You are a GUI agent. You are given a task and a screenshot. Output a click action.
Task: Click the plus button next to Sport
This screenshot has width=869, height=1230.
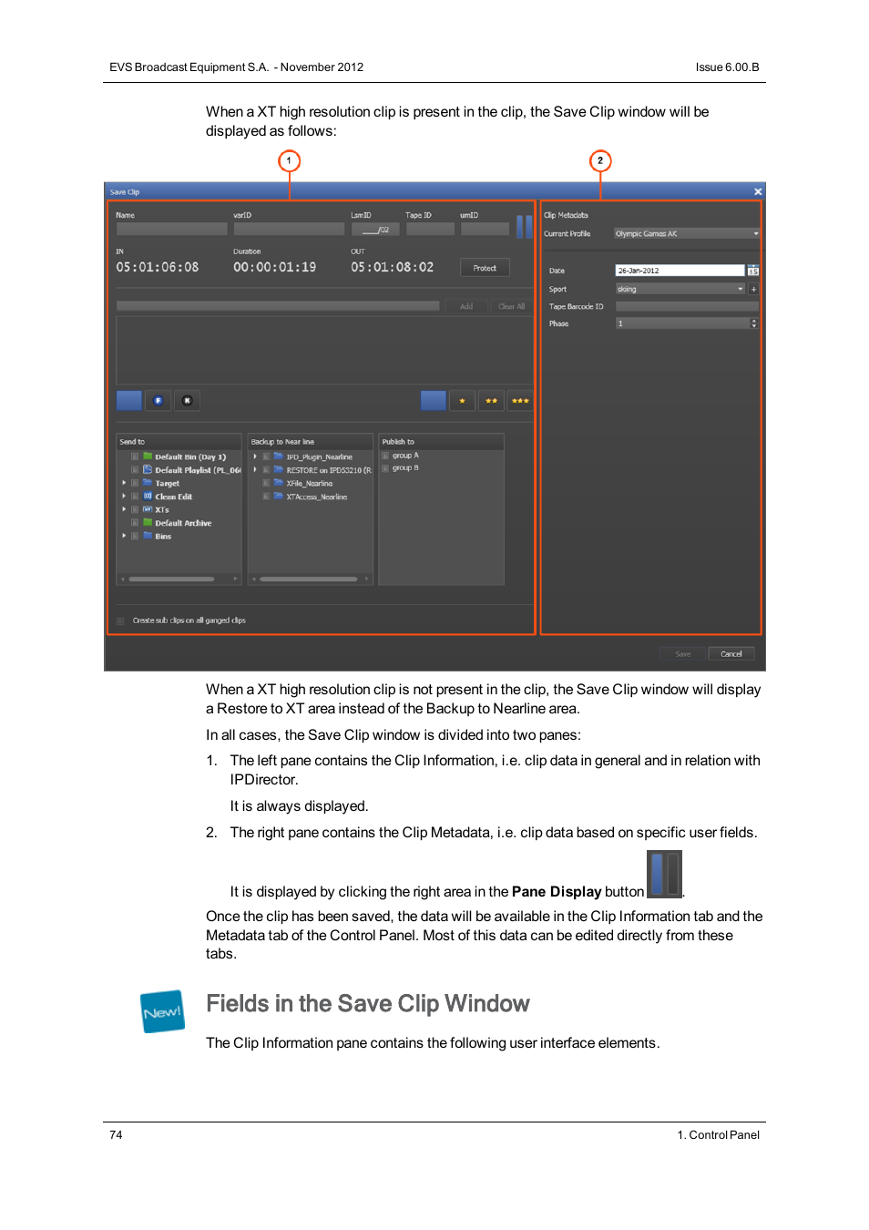pos(753,289)
